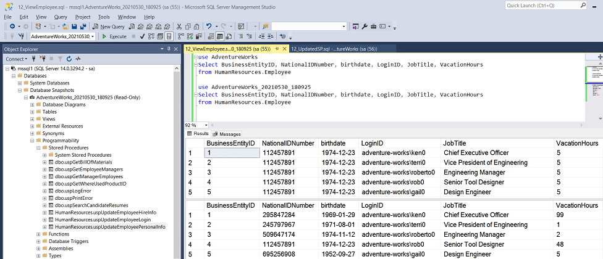Open the Toolbox briefcase icon
The height and width of the screenshot is (259, 603).
tap(373, 27)
